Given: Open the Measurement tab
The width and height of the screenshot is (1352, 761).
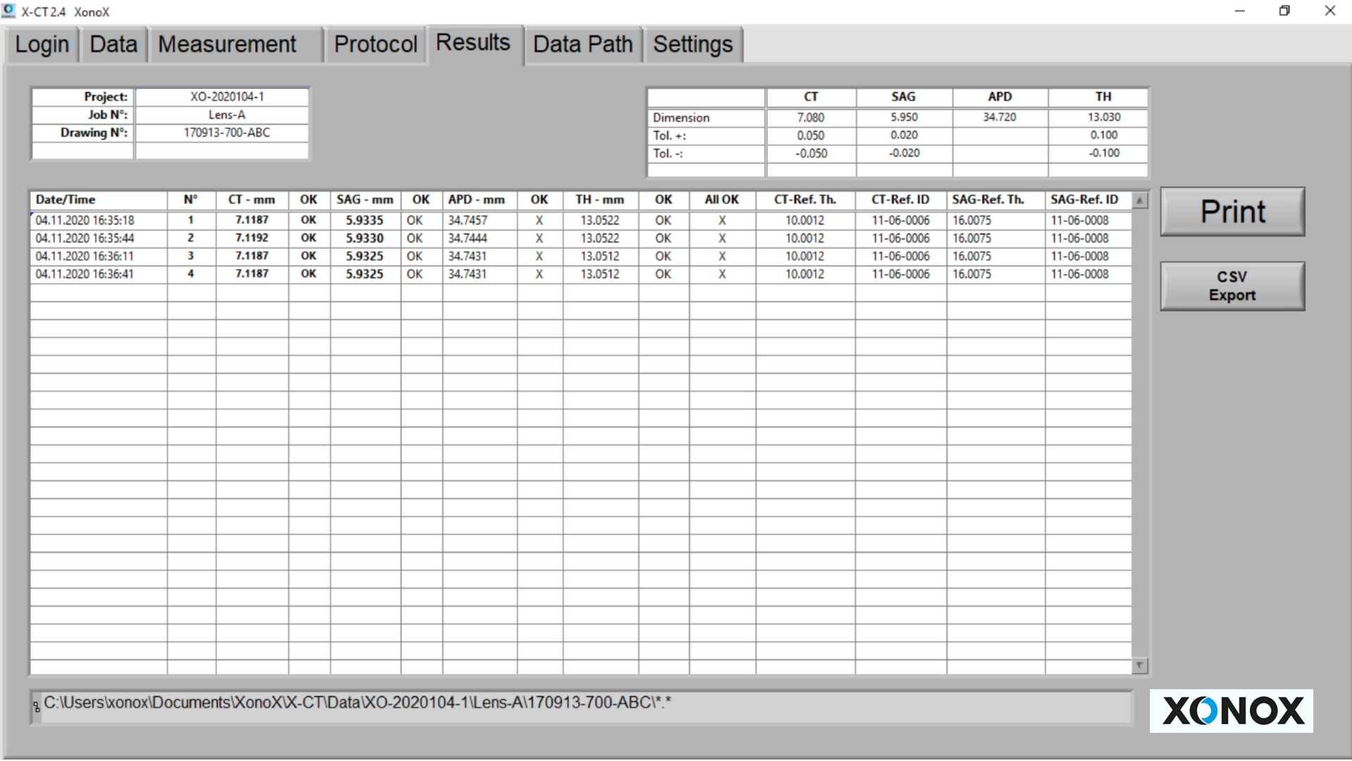Looking at the screenshot, I should pyautogui.click(x=227, y=44).
